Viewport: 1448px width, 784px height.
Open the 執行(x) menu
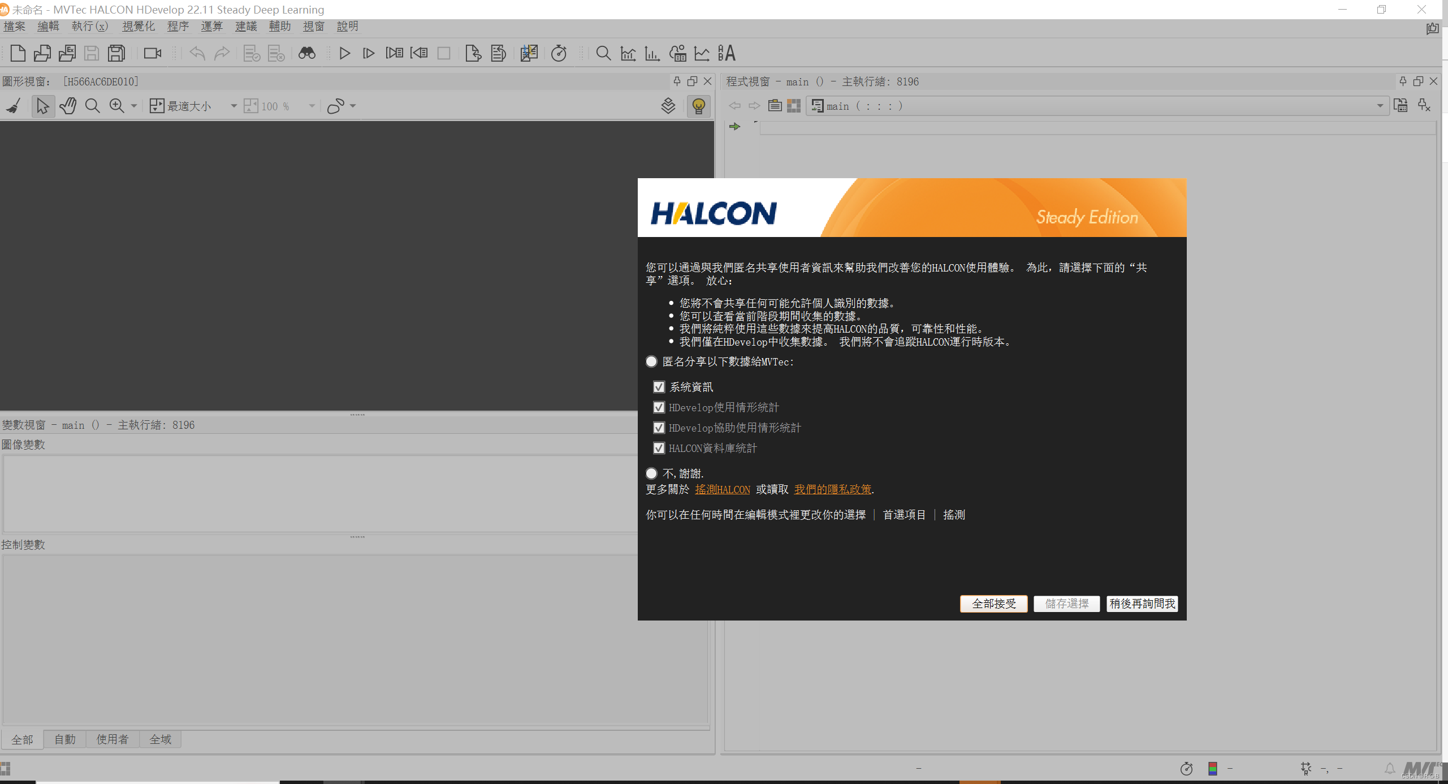click(x=90, y=27)
